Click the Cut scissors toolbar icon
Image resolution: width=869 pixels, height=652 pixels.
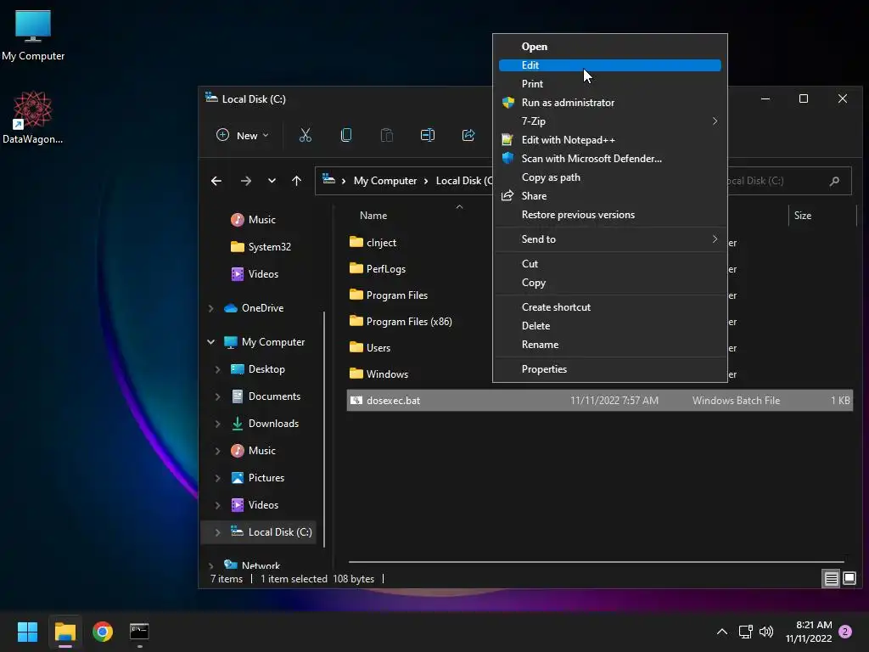(x=306, y=135)
